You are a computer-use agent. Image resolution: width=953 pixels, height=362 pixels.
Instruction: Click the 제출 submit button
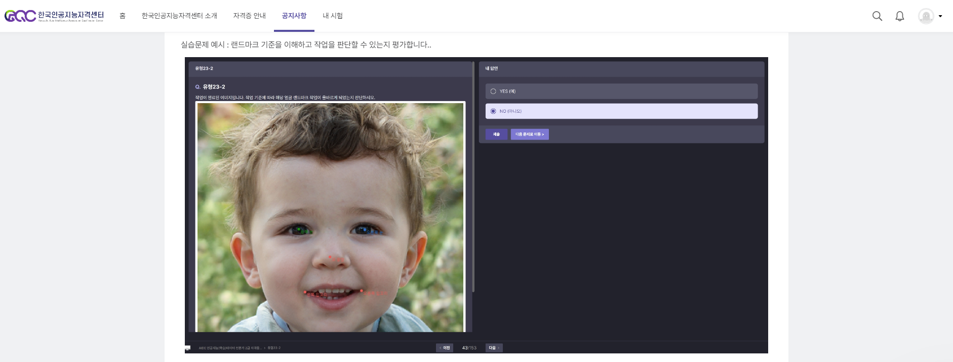pos(496,134)
